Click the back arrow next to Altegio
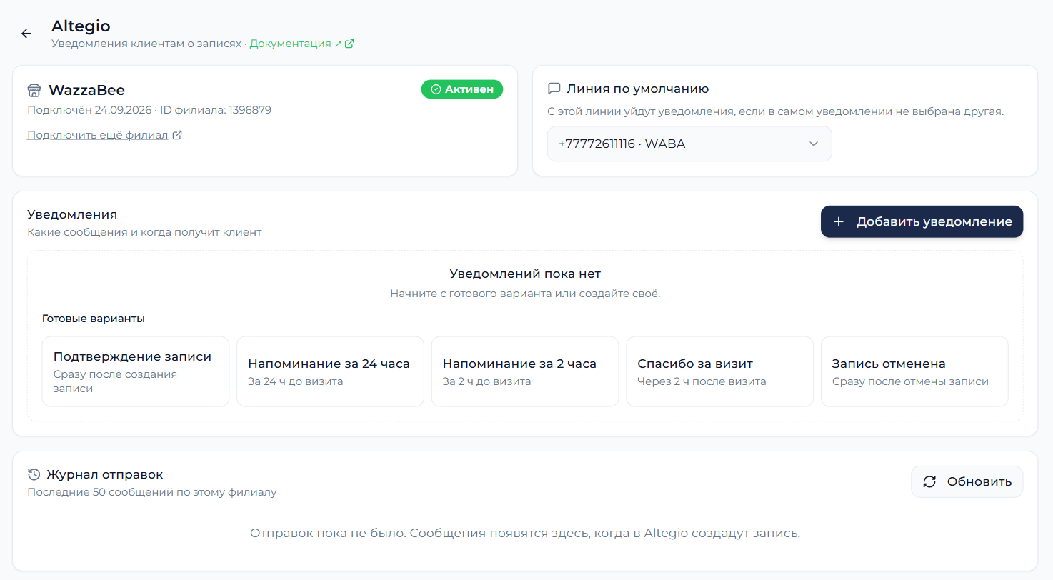 tap(26, 34)
